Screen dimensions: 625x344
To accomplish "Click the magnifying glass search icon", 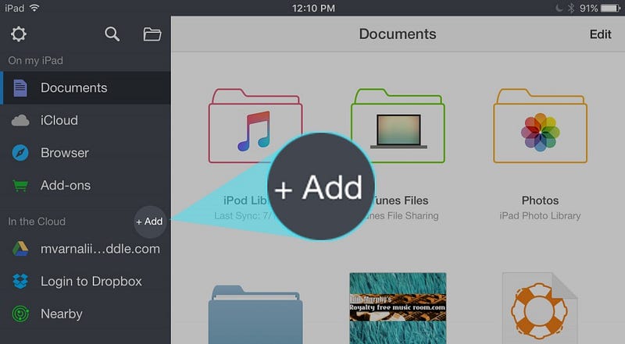I will [112, 34].
